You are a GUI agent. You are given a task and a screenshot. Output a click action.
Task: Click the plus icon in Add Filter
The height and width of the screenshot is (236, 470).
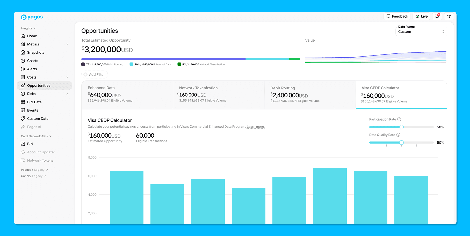tap(85, 75)
